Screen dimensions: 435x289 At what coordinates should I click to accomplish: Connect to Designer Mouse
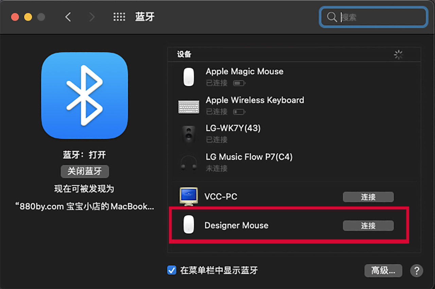click(x=368, y=225)
